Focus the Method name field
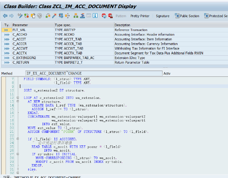 pos(94,74)
